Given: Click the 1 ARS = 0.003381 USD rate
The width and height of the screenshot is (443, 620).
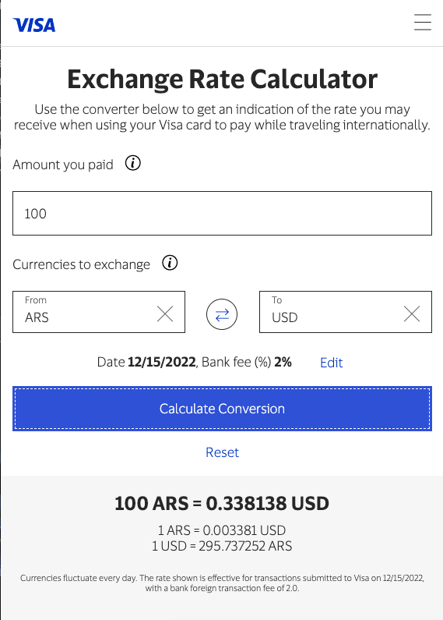Looking at the screenshot, I should pos(222,530).
